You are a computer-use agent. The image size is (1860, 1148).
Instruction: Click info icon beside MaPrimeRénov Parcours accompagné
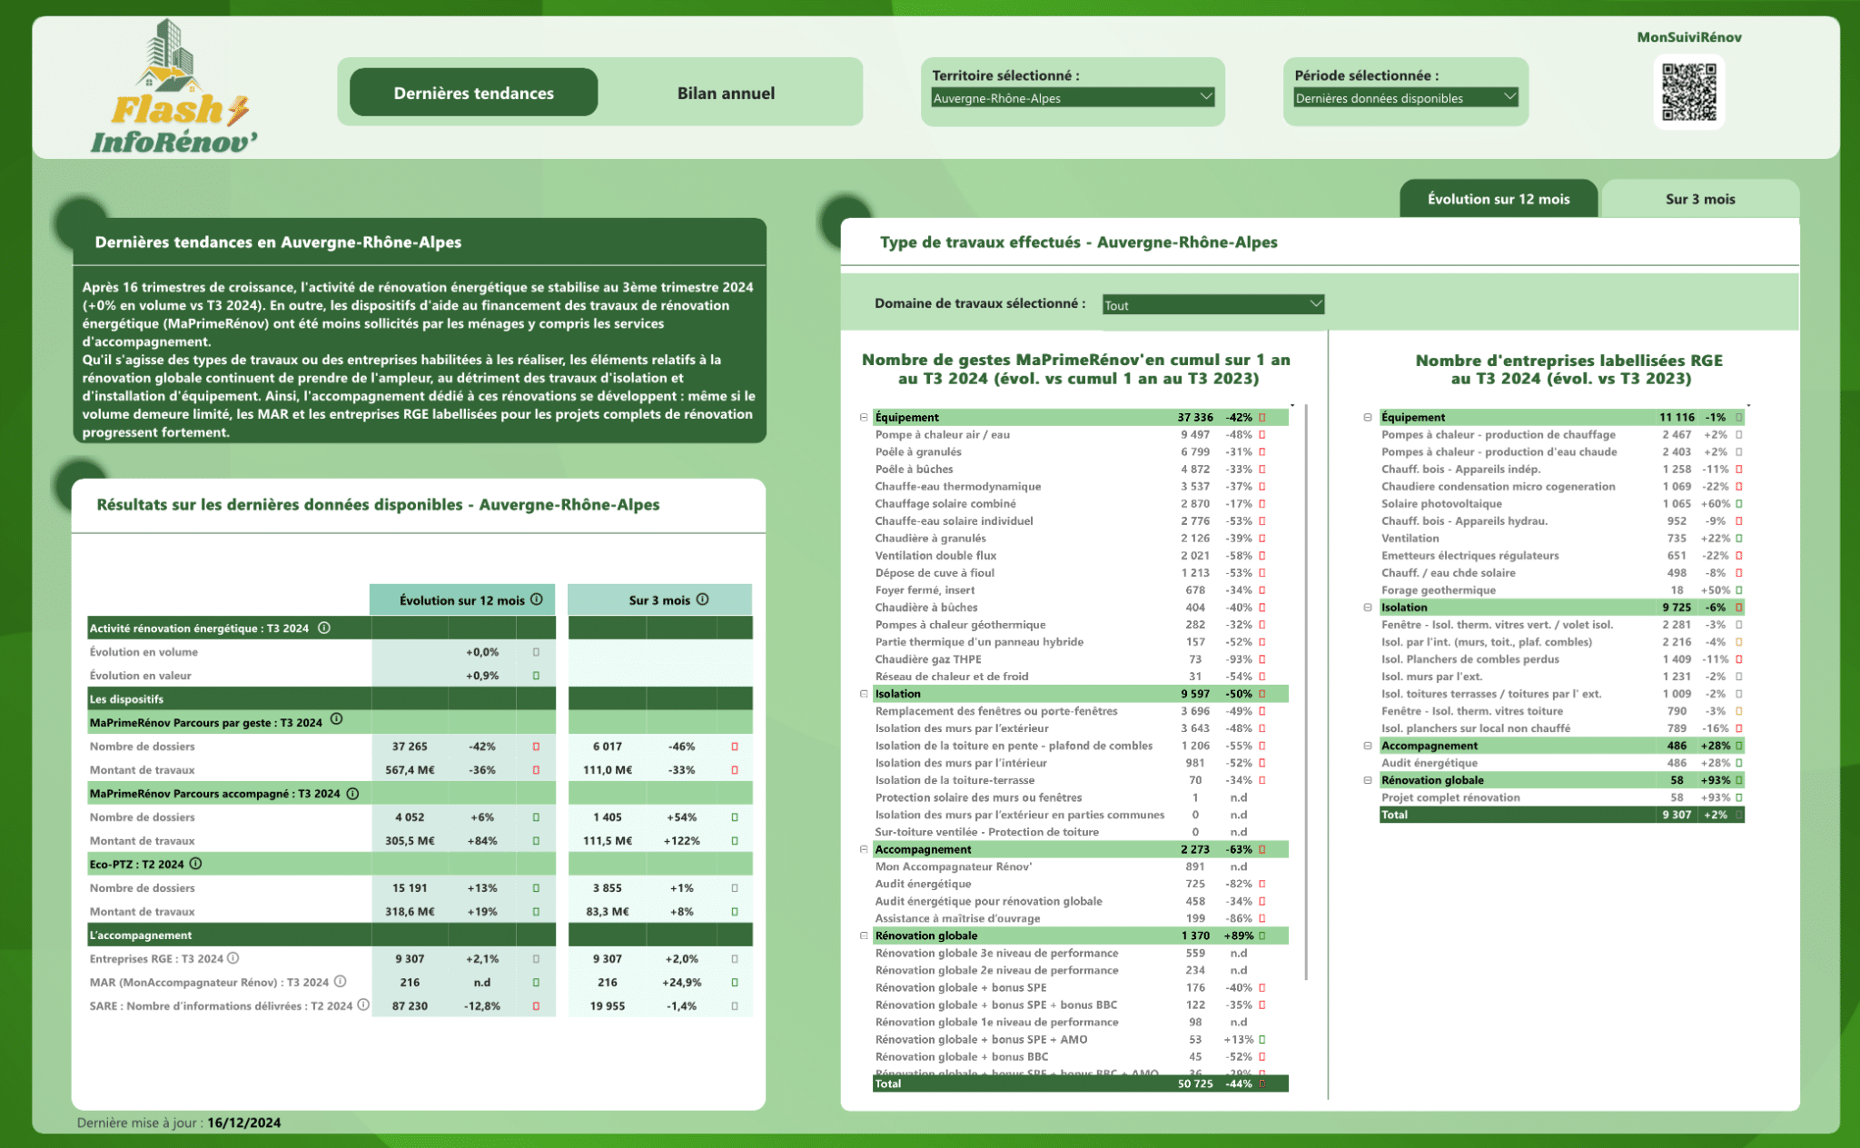(x=353, y=793)
